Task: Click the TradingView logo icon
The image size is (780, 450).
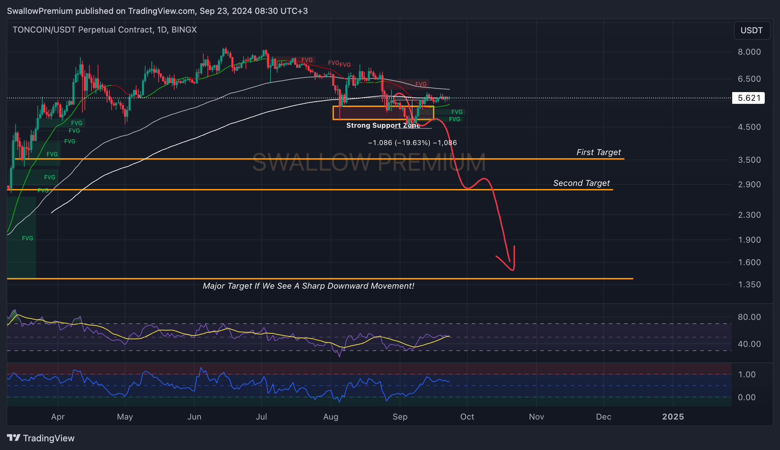Action: [x=14, y=438]
